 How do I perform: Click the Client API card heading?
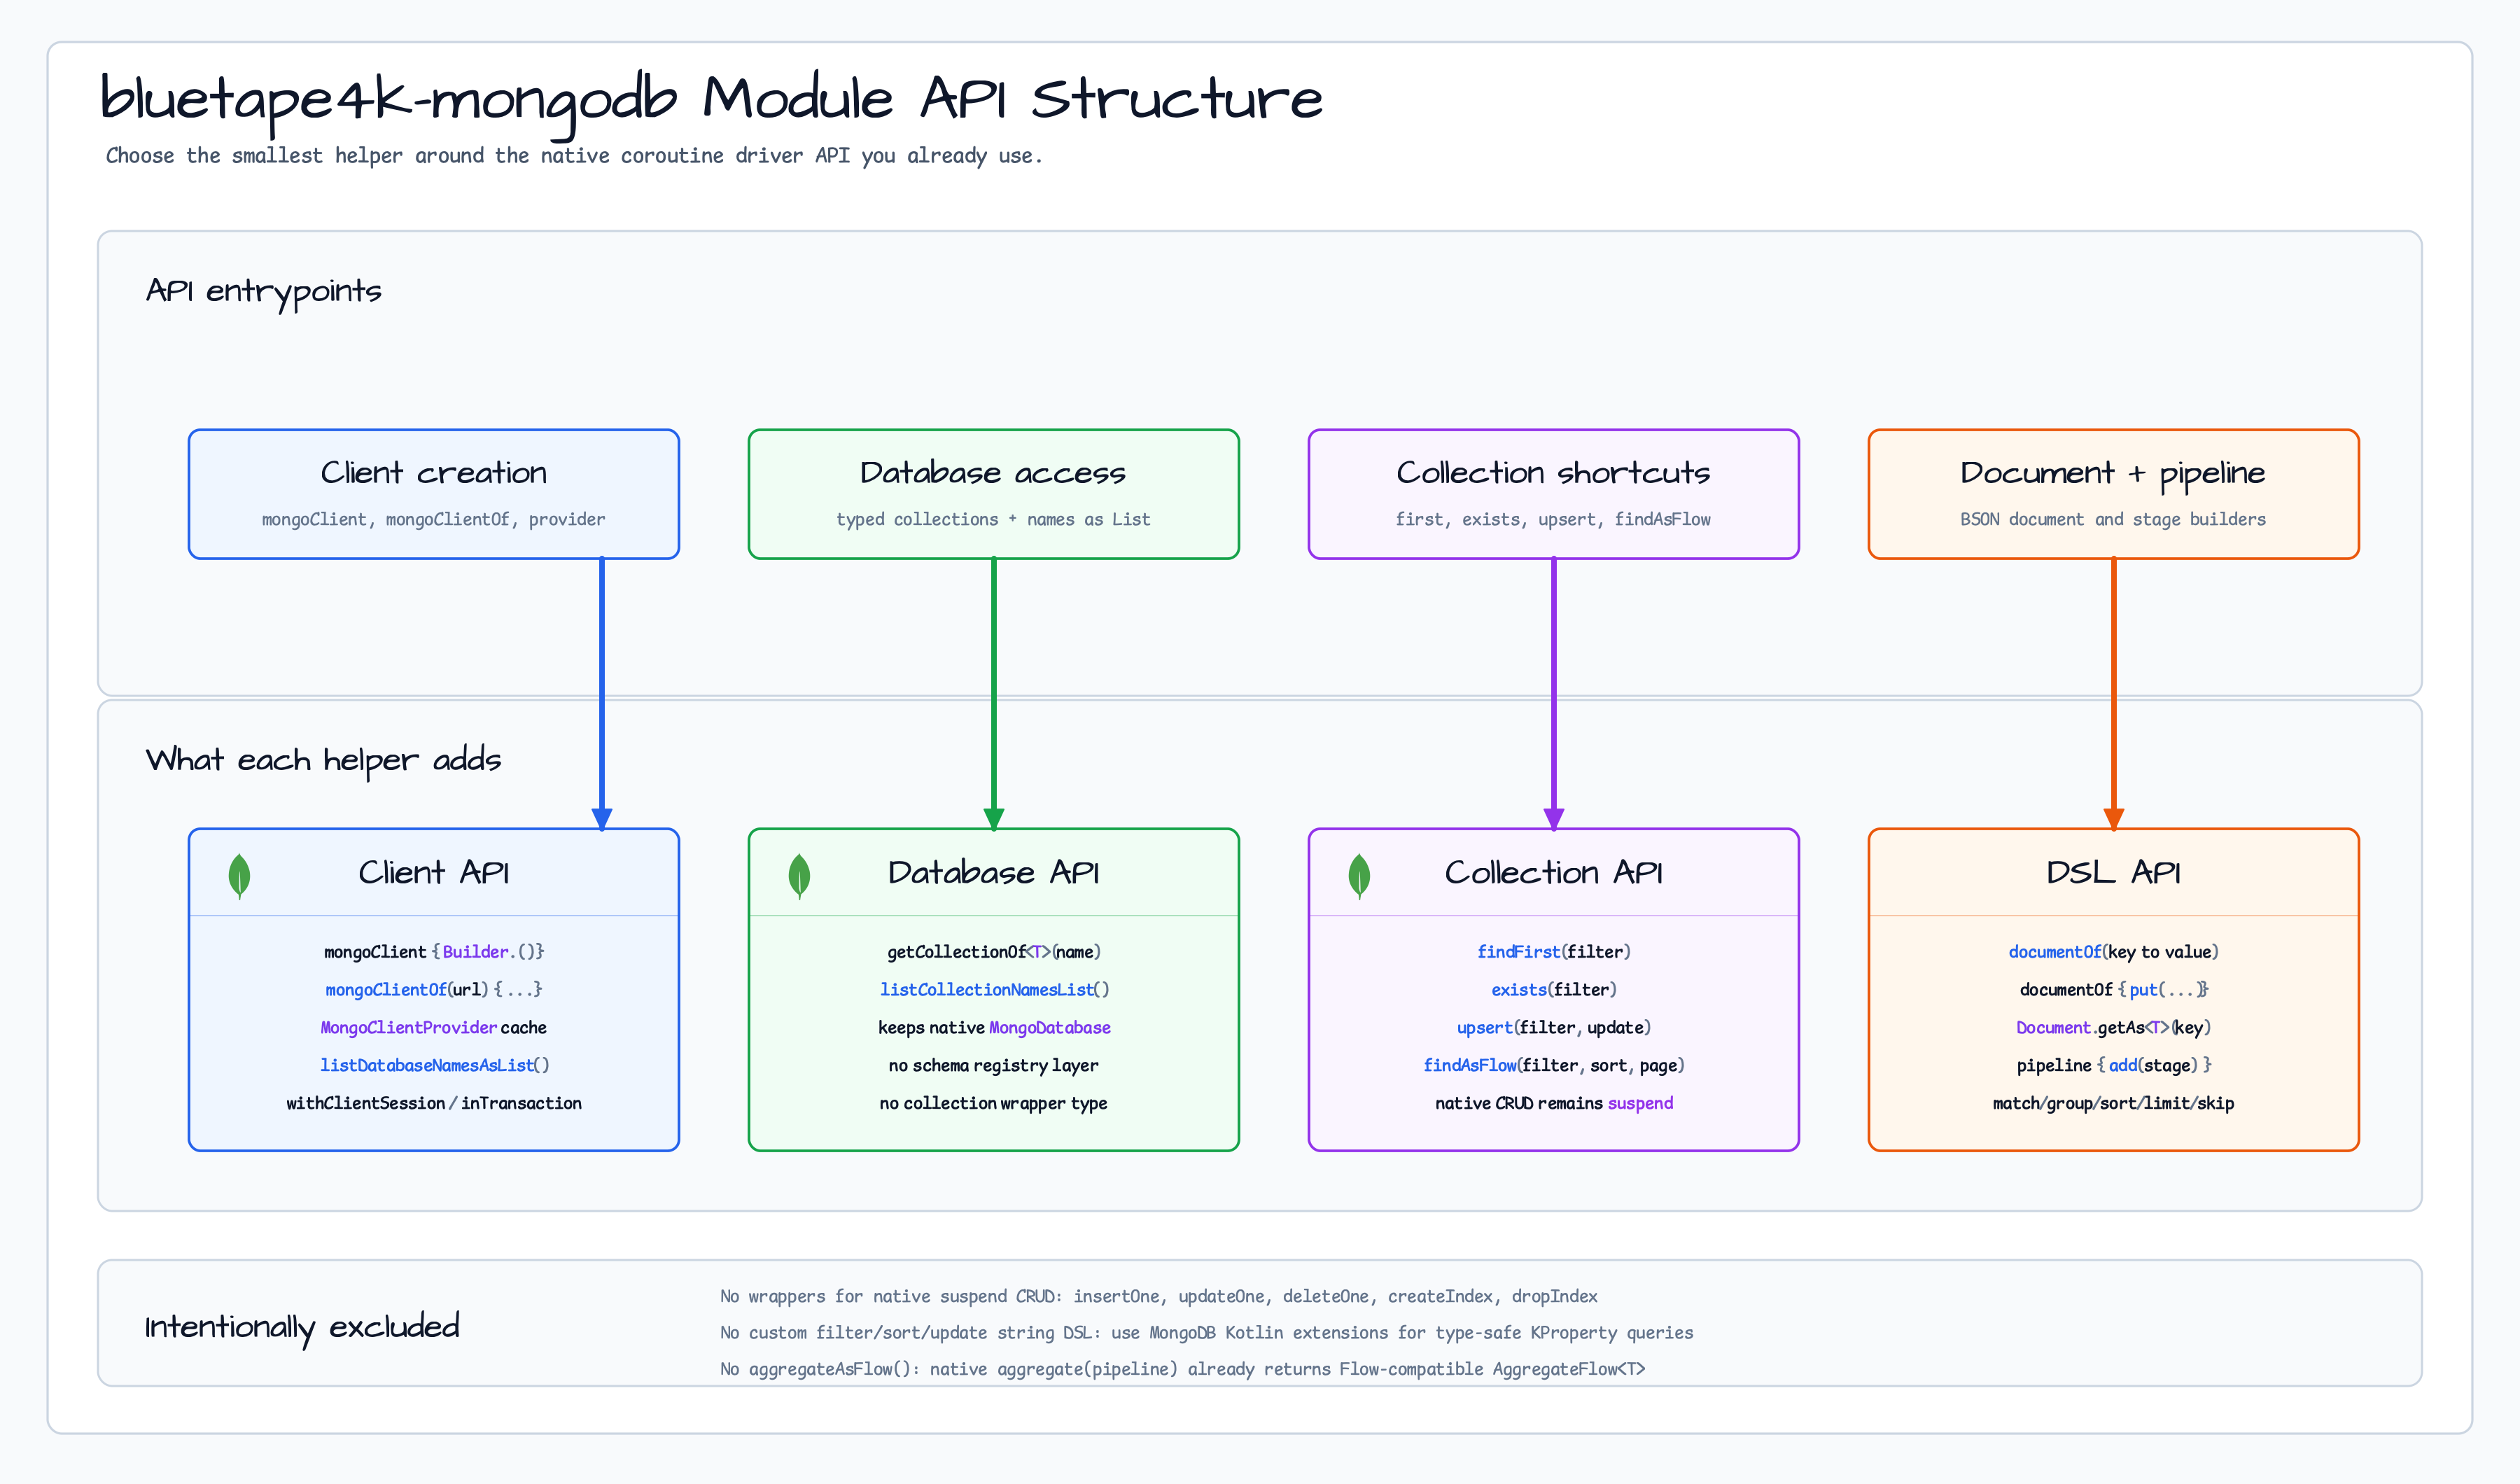click(x=434, y=873)
